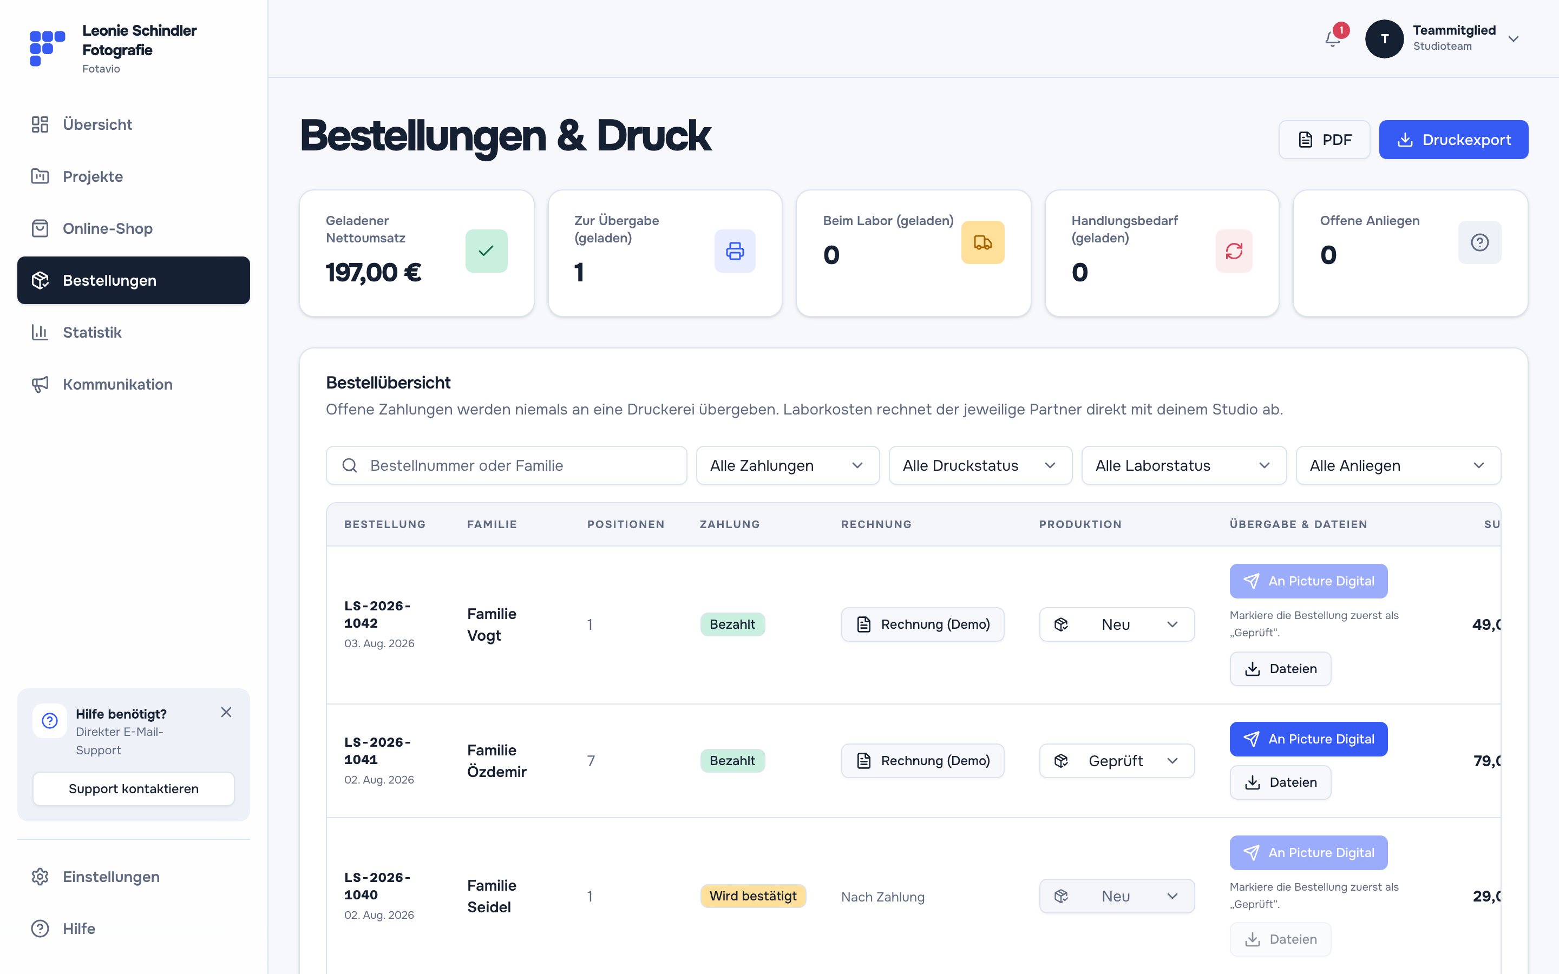The width and height of the screenshot is (1559, 974).
Task: Focus the Bestellnummer oder Familie search field
Action: [506, 465]
